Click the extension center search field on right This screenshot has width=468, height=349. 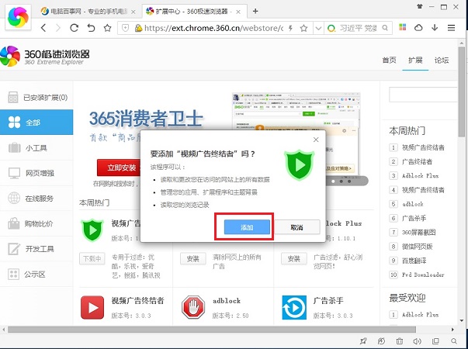423,95
